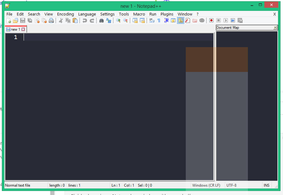Open the Macro menu
Image resolution: width=283 pixels, height=195 pixels.
[x=139, y=14]
